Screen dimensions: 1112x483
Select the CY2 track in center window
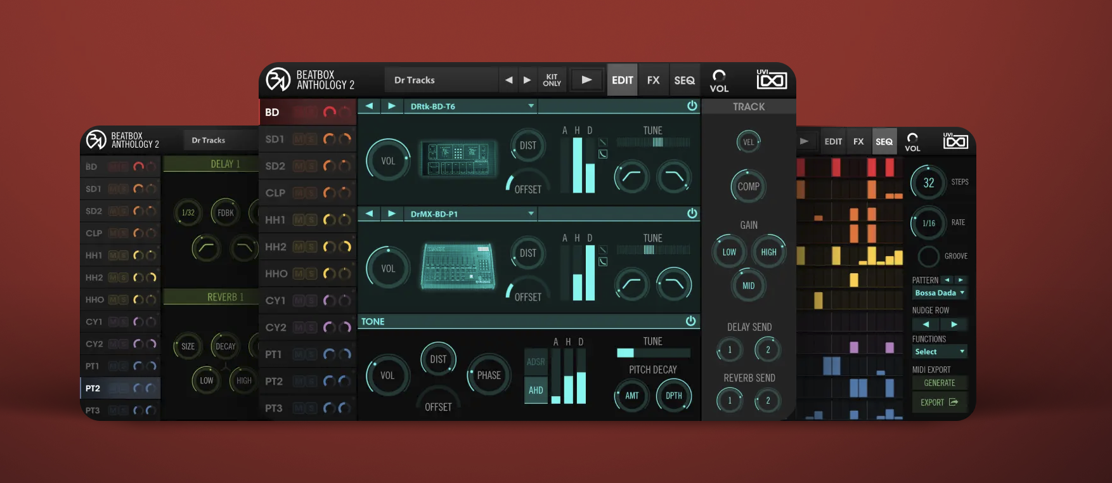[x=307, y=327]
